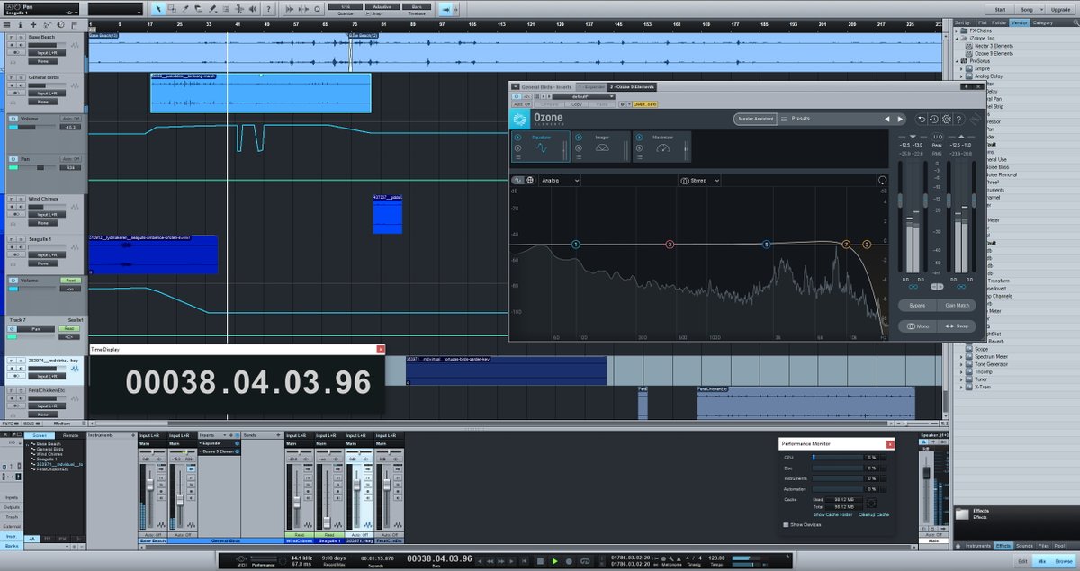
Task: Click the Ozone undo arrow icon
Action: [922, 119]
